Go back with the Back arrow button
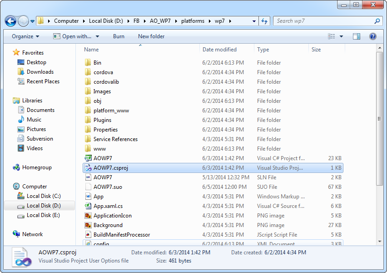This screenshot has width=387, height=273. 10,21
